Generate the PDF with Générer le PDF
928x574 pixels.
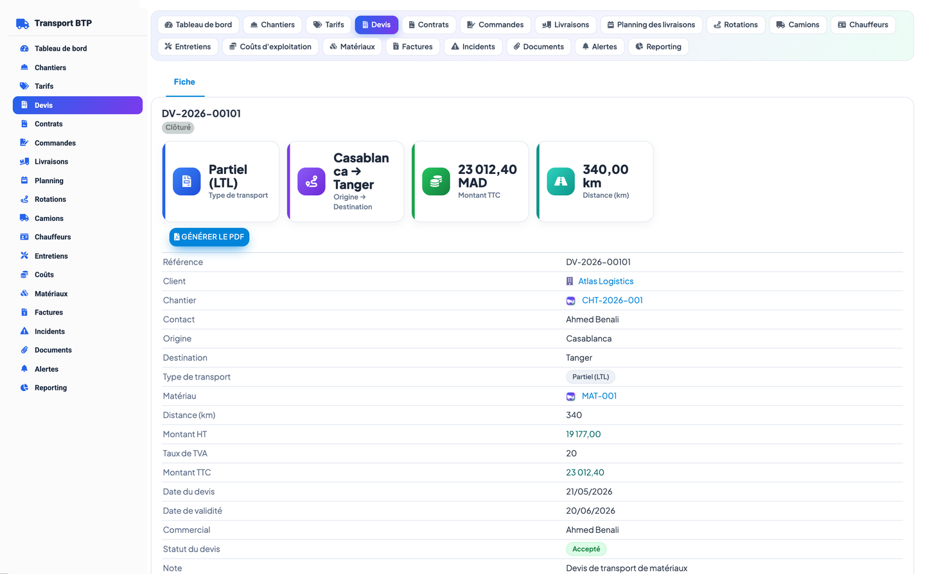(209, 237)
